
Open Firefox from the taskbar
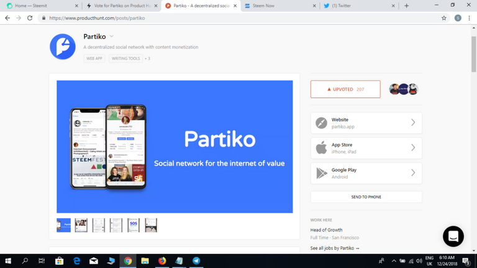tap(162, 261)
